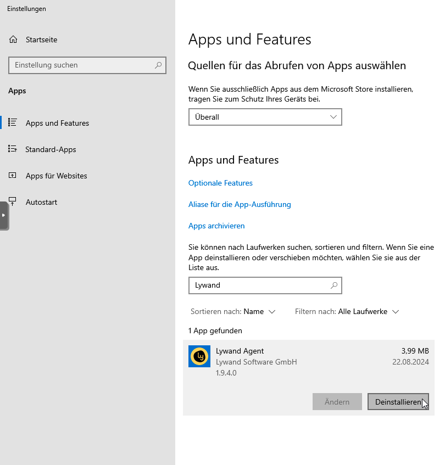
Task: Click the 1 App gefunden result count
Action: click(215, 330)
